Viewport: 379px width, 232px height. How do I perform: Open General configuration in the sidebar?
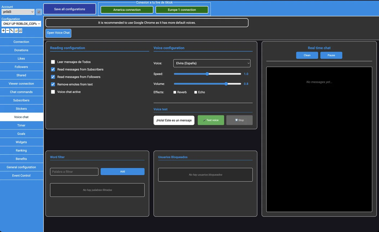[x=21, y=167]
